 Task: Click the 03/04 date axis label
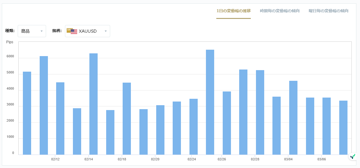tap(288, 159)
